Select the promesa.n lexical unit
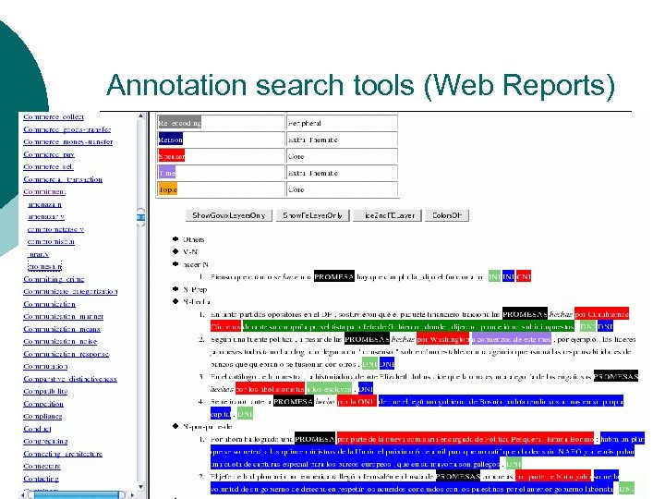 click(x=44, y=266)
